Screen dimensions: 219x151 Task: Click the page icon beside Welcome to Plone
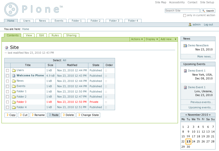14,76
